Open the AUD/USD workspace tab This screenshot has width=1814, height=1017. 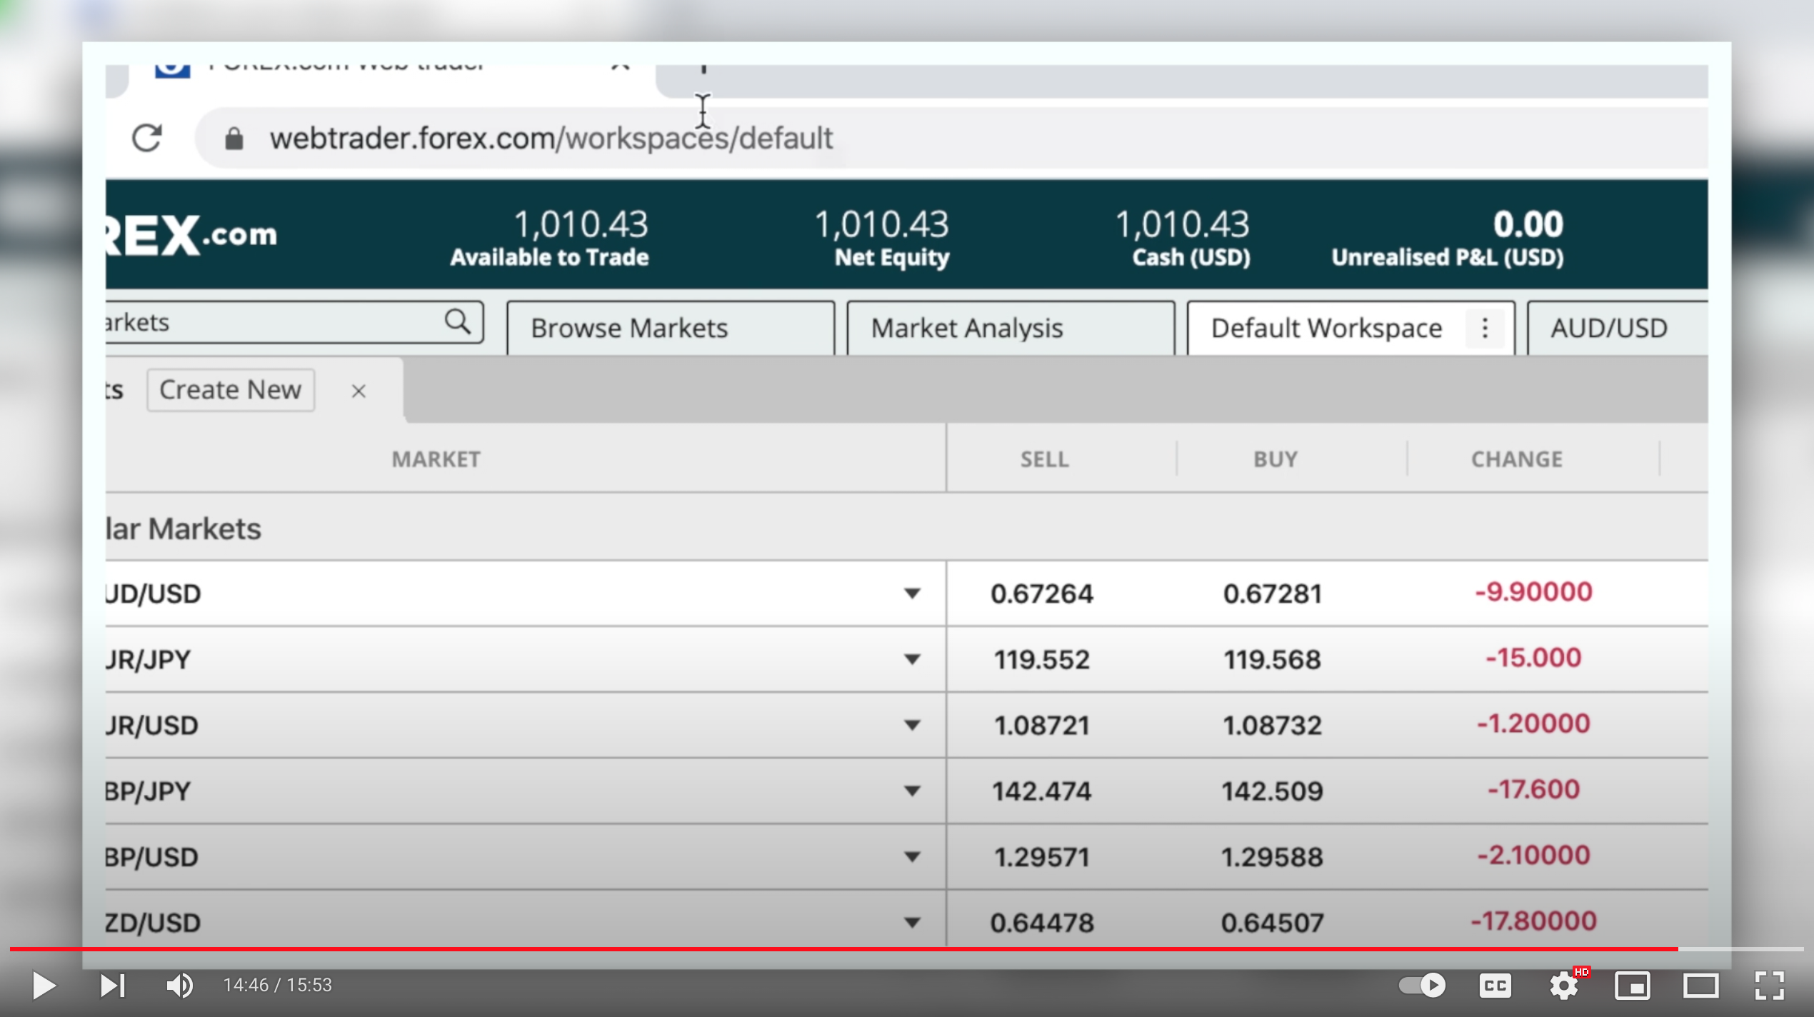pyautogui.click(x=1618, y=329)
